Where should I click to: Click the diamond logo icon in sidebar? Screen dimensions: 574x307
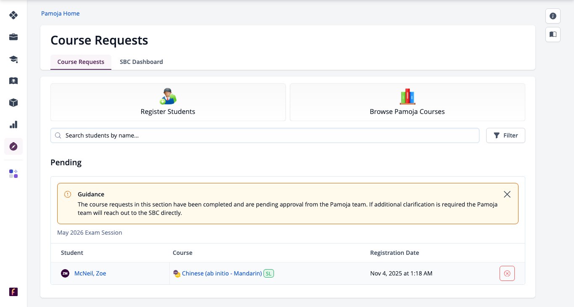point(13,15)
